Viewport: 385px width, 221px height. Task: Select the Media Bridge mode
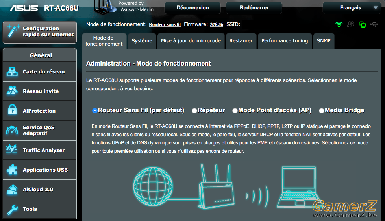tap(322, 111)
